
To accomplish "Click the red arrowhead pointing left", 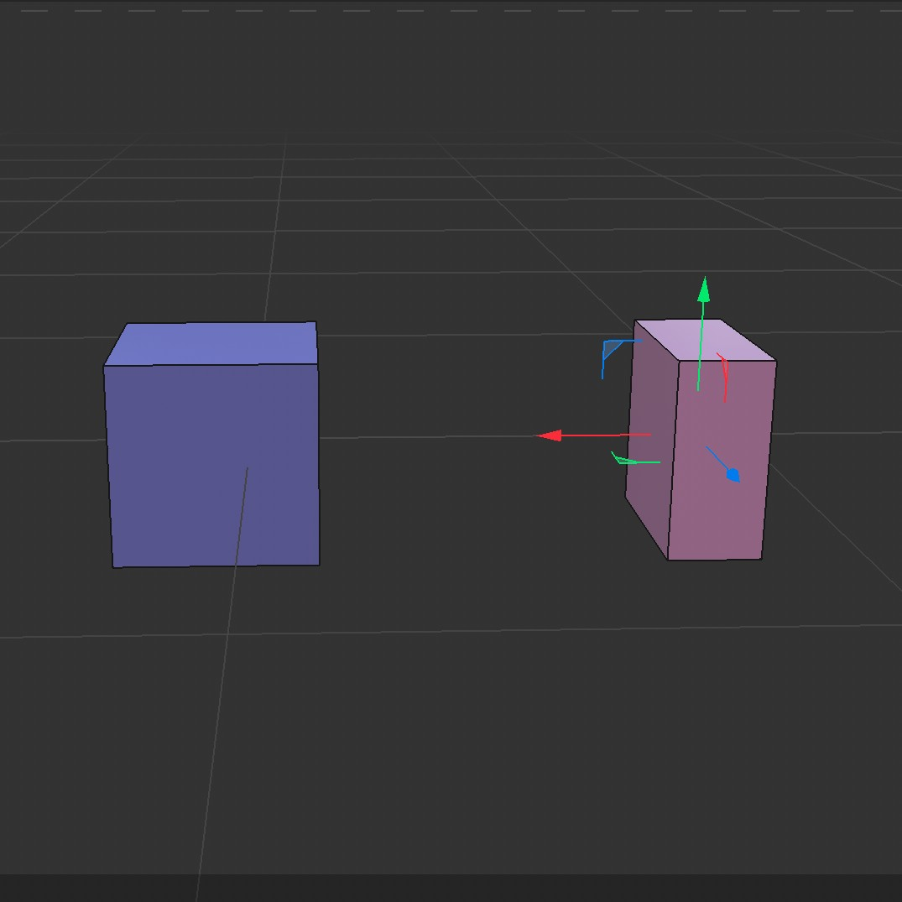I will (549, 435).
